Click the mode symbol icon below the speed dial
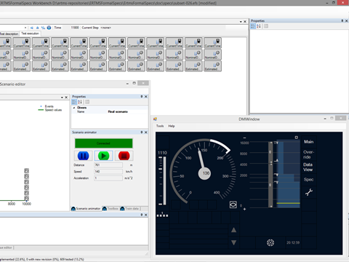The height and width of the screenshot is (262, 349). click(233, 205)
